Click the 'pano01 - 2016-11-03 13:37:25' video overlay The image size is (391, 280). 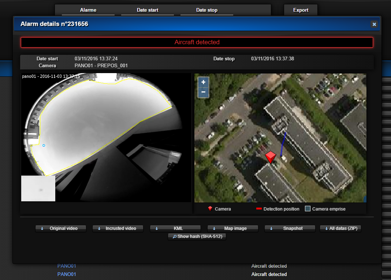point(51,76)
